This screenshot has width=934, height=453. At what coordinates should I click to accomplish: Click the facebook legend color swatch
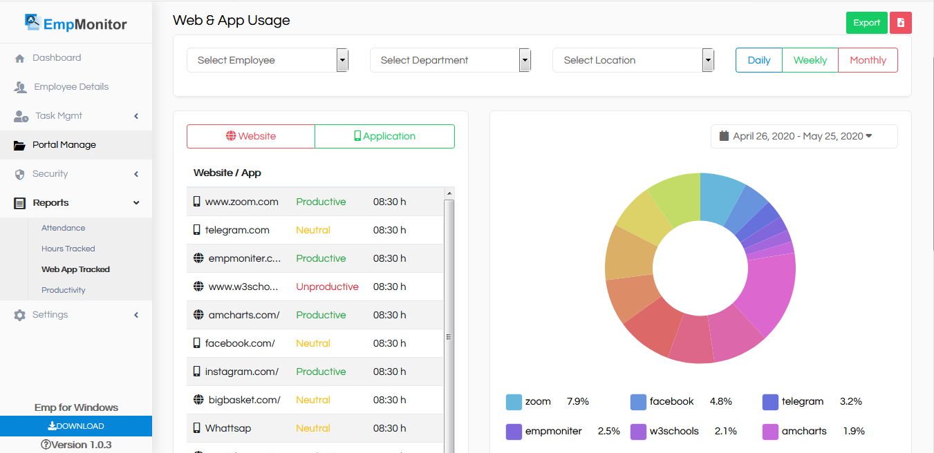point(638,402)
